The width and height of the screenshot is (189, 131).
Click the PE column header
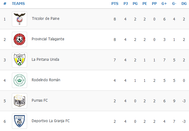pyautogui.click(x=144, y=4)
